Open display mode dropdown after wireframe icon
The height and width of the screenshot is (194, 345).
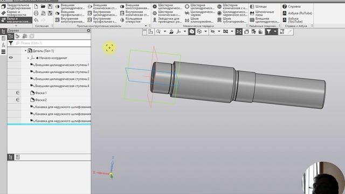[x=205, y=32]
